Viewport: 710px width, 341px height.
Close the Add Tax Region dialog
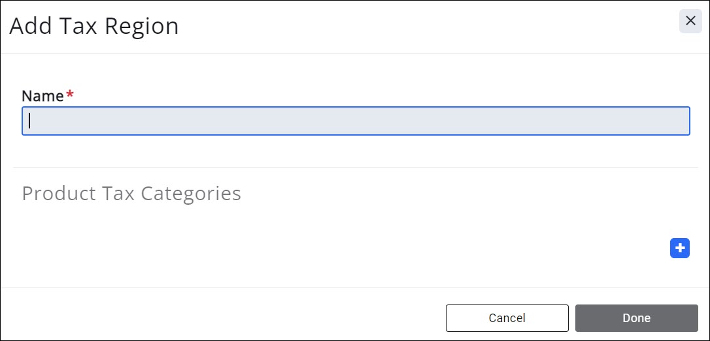[690, 22]
